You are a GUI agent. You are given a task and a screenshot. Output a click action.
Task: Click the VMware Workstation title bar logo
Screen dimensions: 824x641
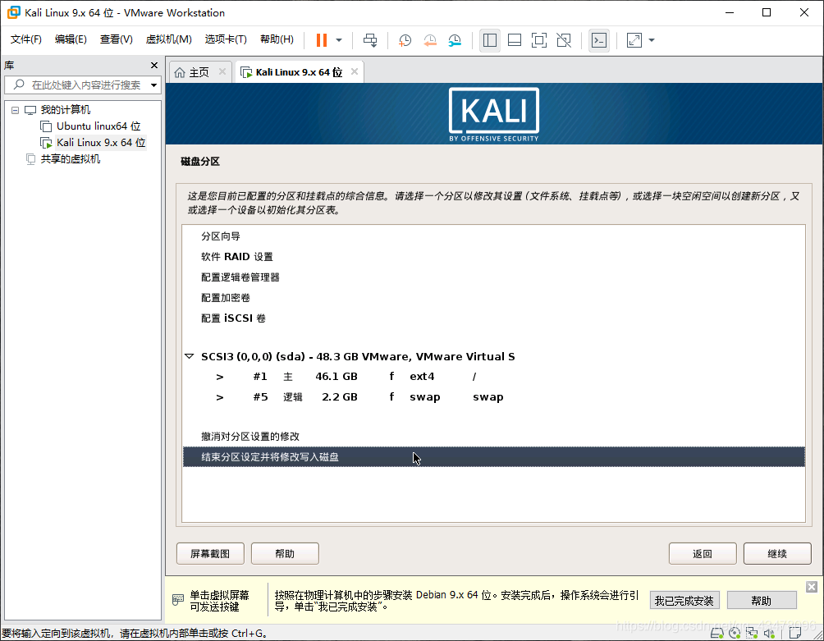(x=13, y=12)
